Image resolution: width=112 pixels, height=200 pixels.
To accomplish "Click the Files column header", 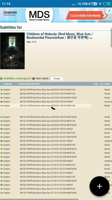I will [x=96, y=84].
